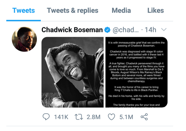View the black-and-white portrait photo
This screenshot has height=131, width=186.
[x=73, y=72]
